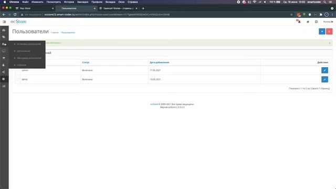Edit the admin user with pencil button
This screenshot has width=336, height=189.
(x=324, y=70)
